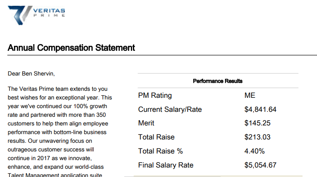Select the PM Rating label
The width and height of the screenshot is (317, 177).
155,95
